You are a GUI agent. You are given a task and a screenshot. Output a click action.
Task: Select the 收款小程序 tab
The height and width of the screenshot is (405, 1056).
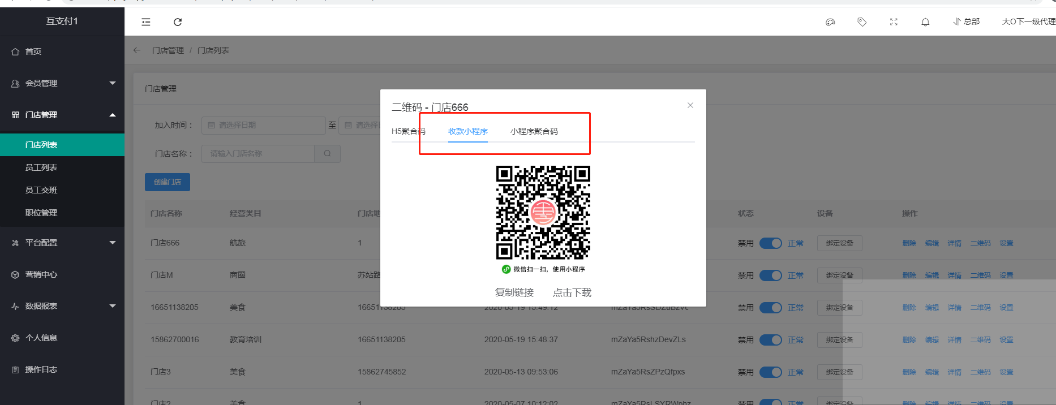[x=468, y=131]
